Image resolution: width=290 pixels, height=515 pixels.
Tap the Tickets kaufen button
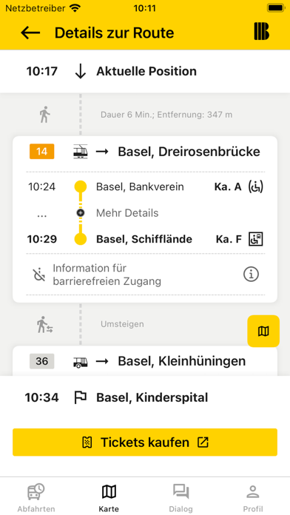[145, 442]
